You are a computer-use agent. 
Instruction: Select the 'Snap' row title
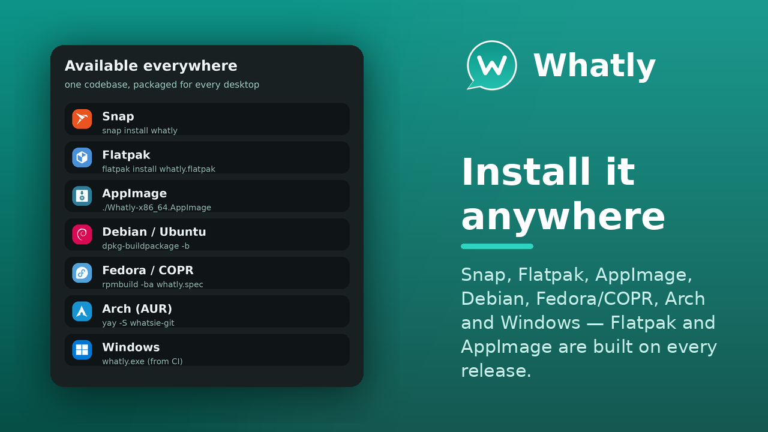coord(118,116)
